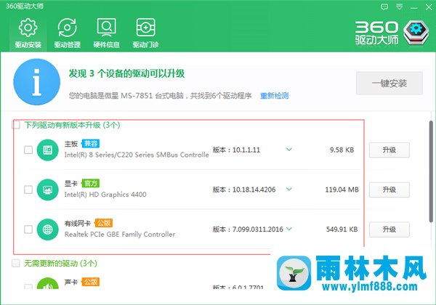The height and width of the screenshot is (305, 436).
Task: Expand version dropdown for 7.099.0311.2016
Action: [x=289, y=229]
